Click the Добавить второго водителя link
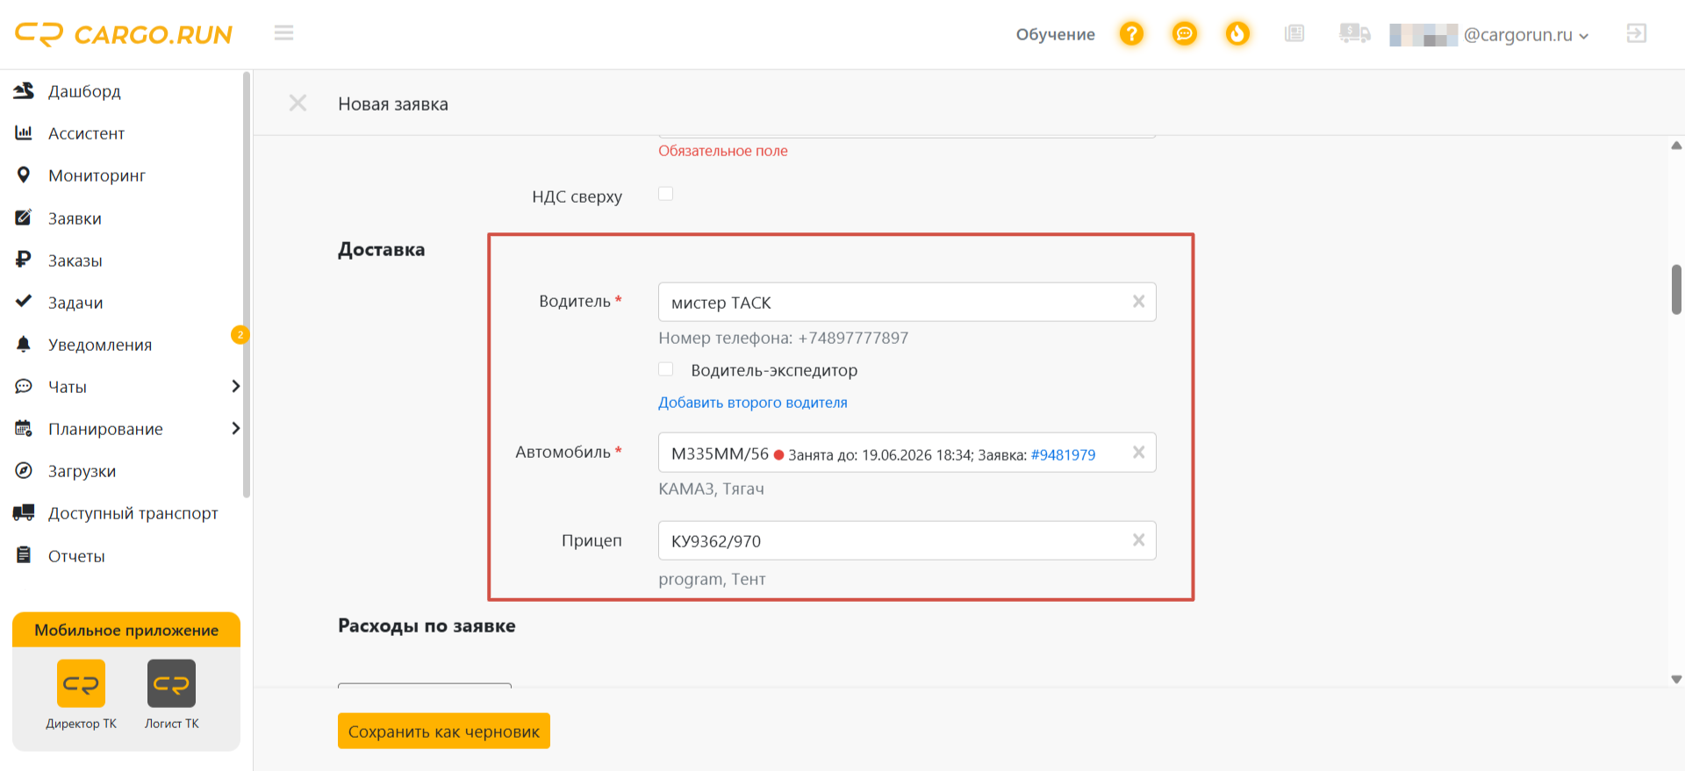 [x=753, y=403]
